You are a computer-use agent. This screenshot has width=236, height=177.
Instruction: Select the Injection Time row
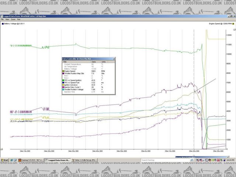coord(88,92)
